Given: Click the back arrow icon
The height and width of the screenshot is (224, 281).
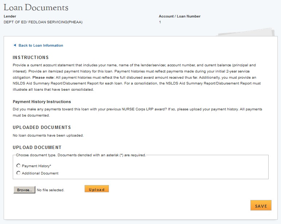Looking at the screenshot, I should 15,46.
